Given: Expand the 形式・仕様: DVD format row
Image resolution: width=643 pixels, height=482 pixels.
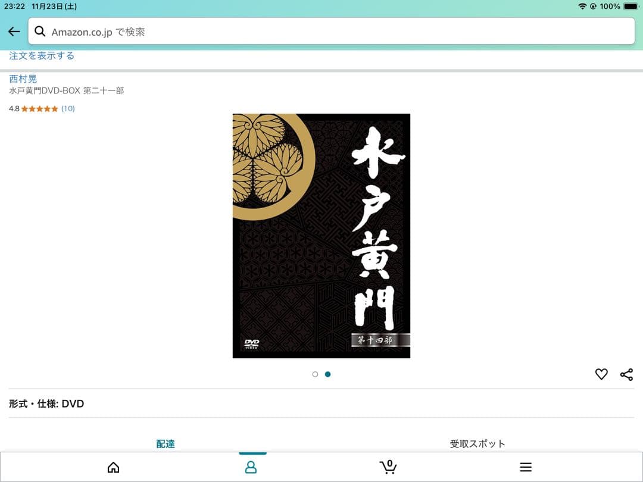Looking at the screenshot, I should click(46, 404).
